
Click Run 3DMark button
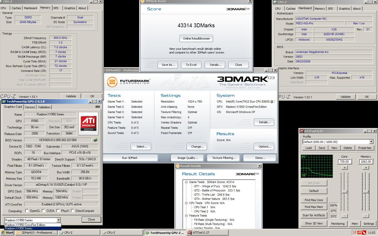click(x=130, y=158)
